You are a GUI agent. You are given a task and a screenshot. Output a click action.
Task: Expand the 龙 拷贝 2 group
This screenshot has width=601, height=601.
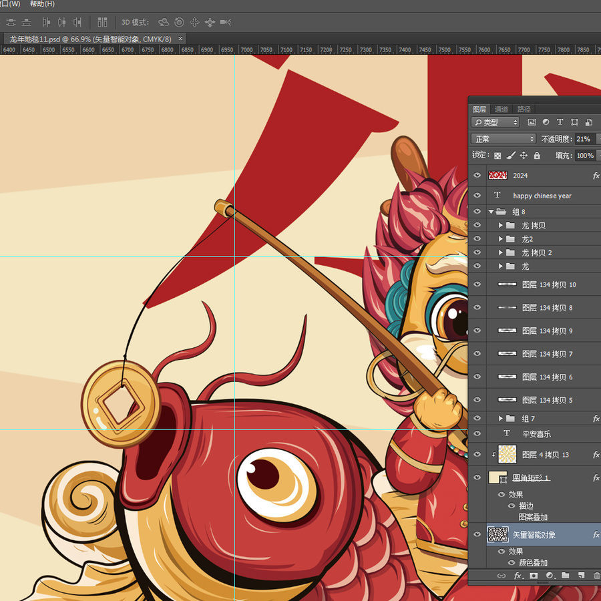(x=501, y=252)
